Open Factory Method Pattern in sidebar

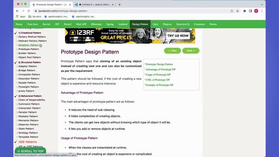point(32,37)
